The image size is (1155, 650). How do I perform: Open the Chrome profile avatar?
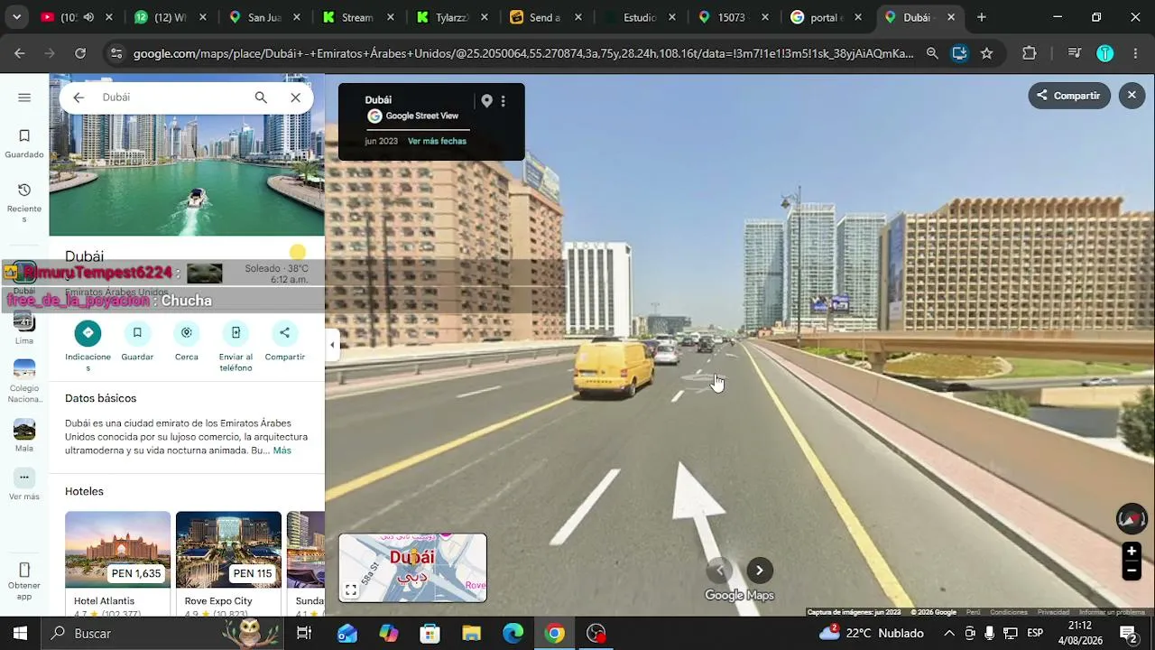[x=1105, y=53]
